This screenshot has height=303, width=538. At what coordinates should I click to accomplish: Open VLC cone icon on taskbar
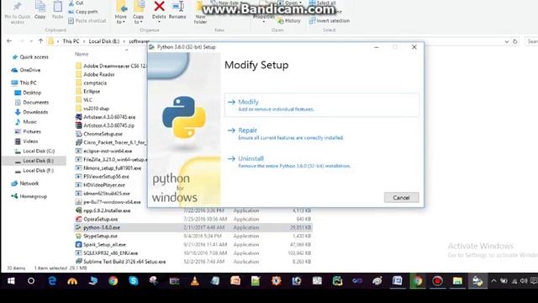[194, 281]
